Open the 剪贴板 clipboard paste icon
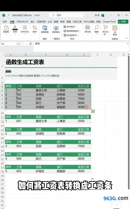 coord(6,30)
